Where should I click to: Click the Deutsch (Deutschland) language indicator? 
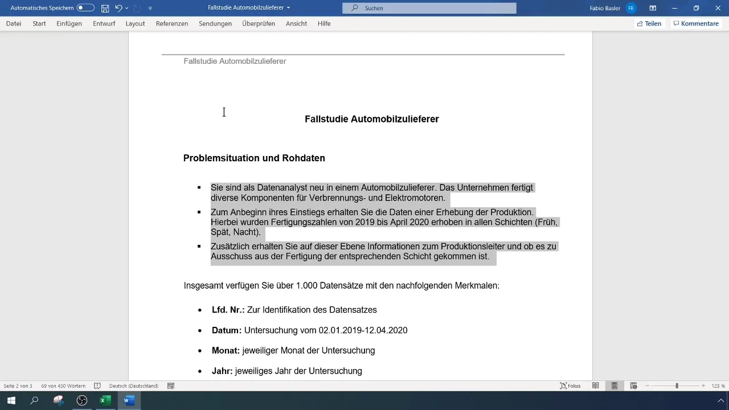(x=134, y=386)
